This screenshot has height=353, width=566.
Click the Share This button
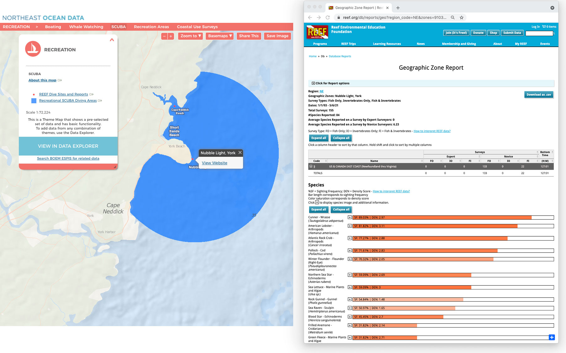point(249,36)
